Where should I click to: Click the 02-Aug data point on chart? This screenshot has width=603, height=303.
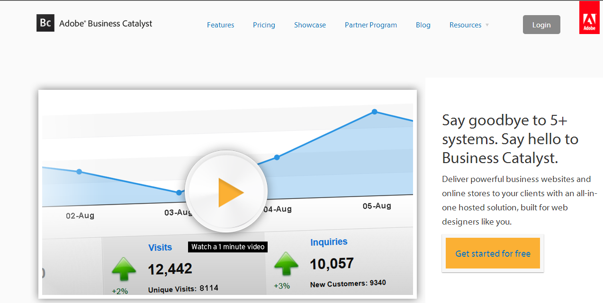click(x=79, y=172)
